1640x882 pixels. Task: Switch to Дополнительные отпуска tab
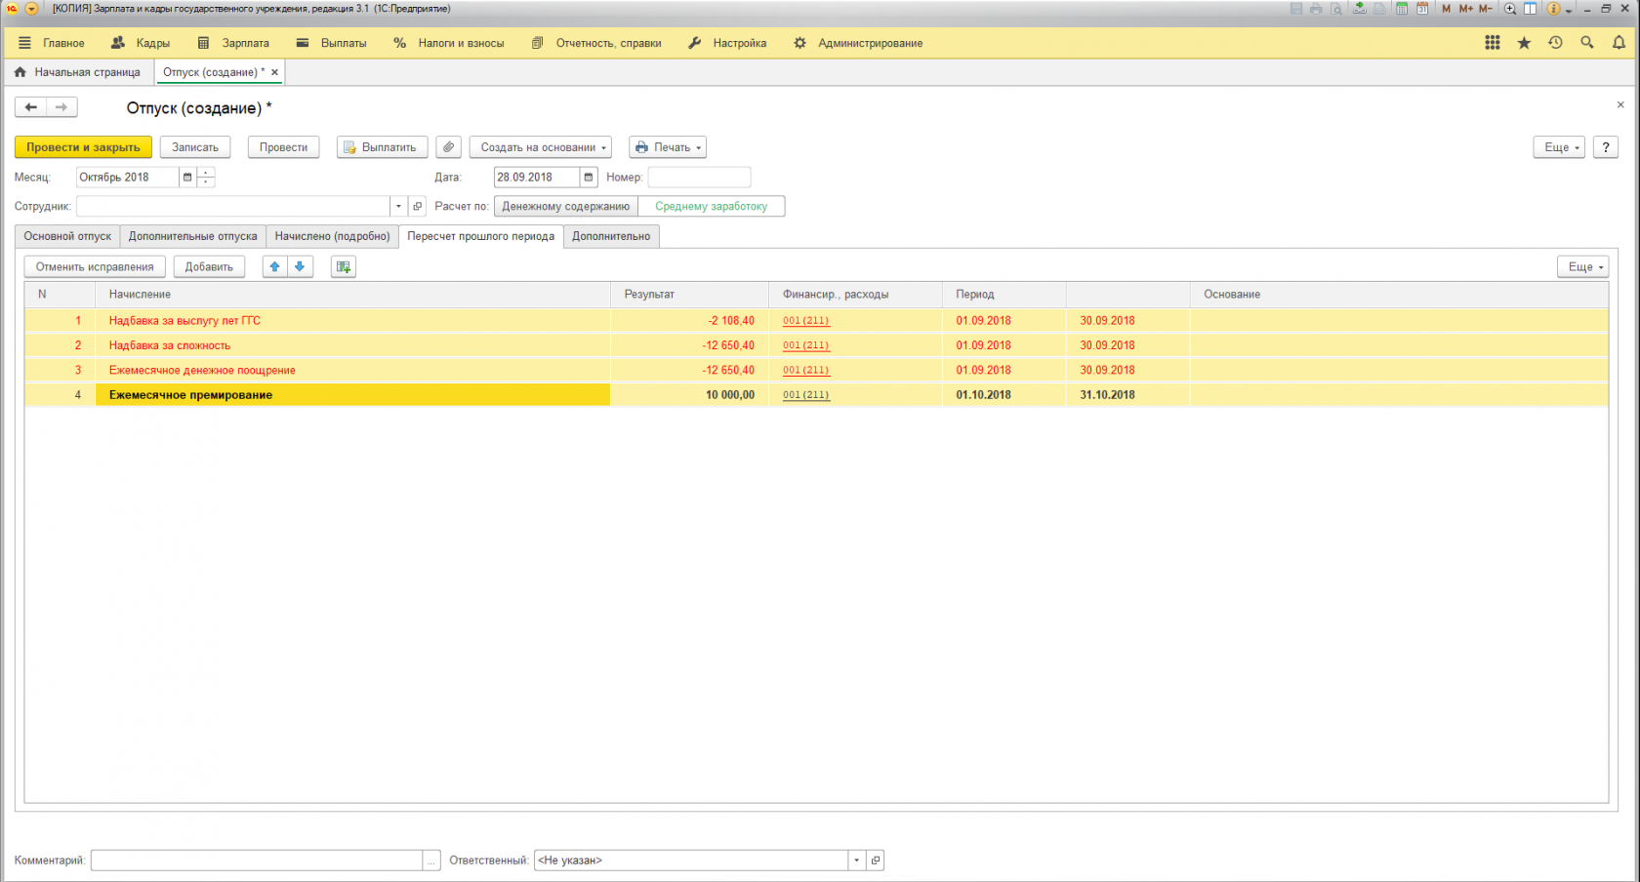(192, 236)
